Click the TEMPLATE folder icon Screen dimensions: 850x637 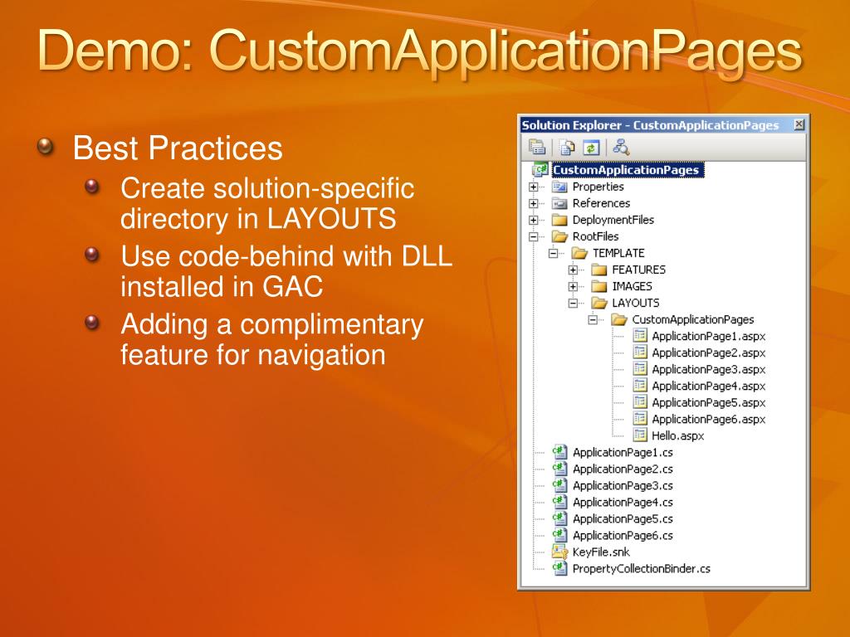[579, 253]
